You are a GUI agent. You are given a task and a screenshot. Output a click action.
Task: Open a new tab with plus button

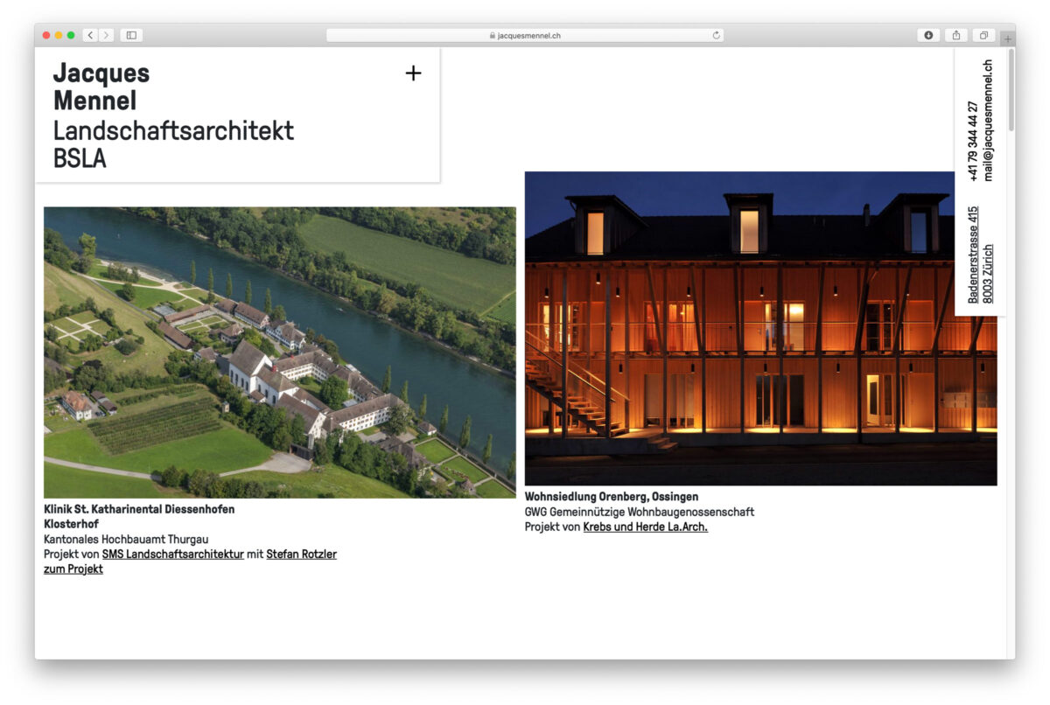tap(1007, 38)
